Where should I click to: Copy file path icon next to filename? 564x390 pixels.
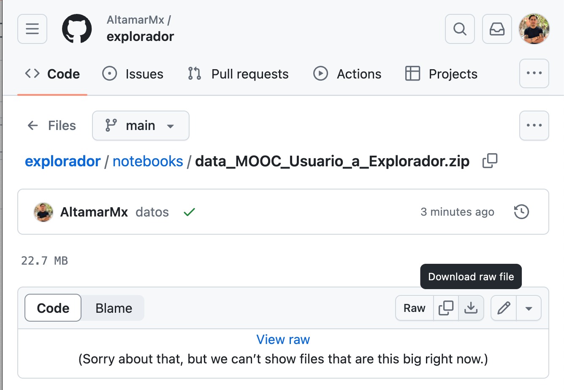click(490, 161)
